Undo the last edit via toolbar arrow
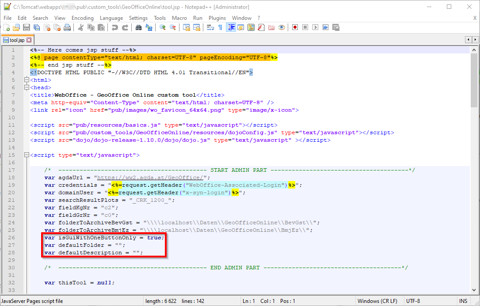 click(114, 27)
